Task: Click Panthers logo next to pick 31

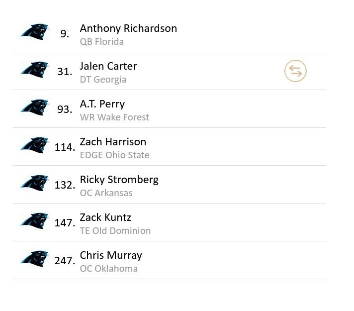Action: coord(35,70)
